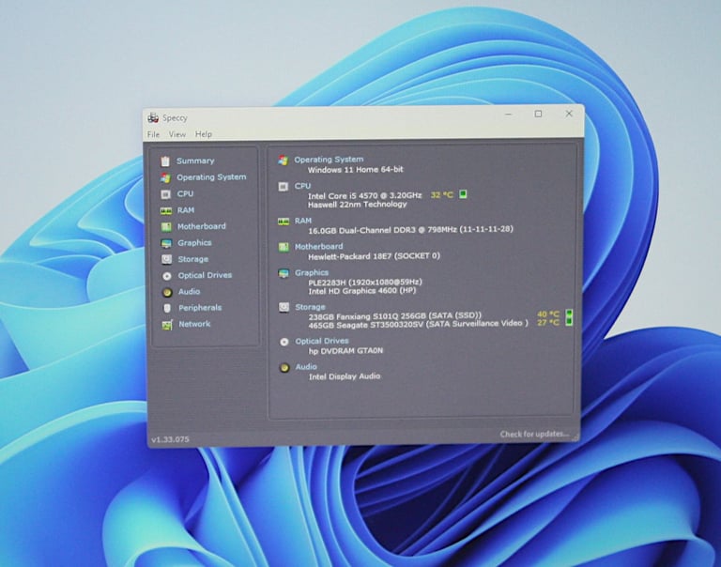Click the Motherboard icon in sidebar
This screenshot has height=567, width=721.
coord(166,227)
